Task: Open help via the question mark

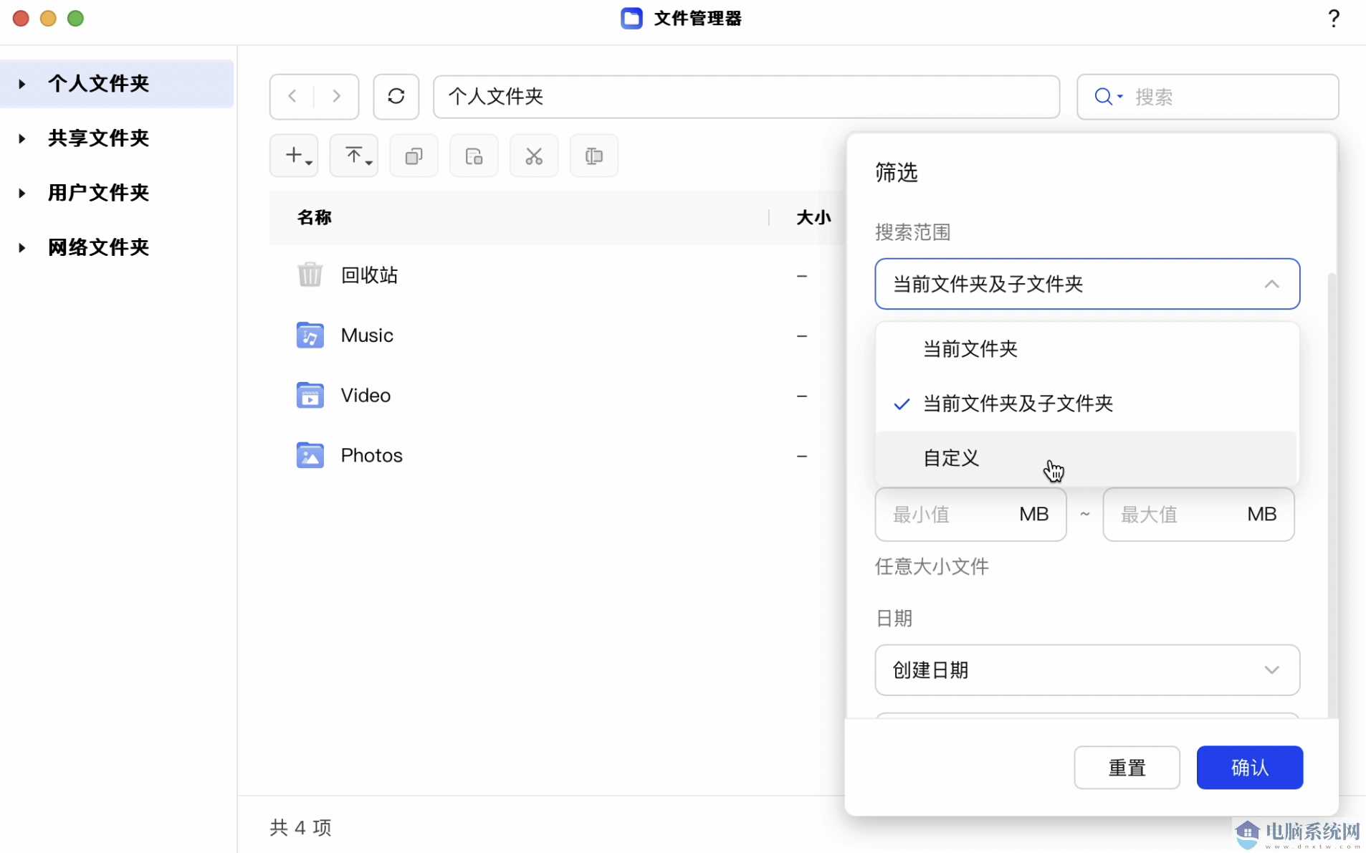Action: 1333,19
